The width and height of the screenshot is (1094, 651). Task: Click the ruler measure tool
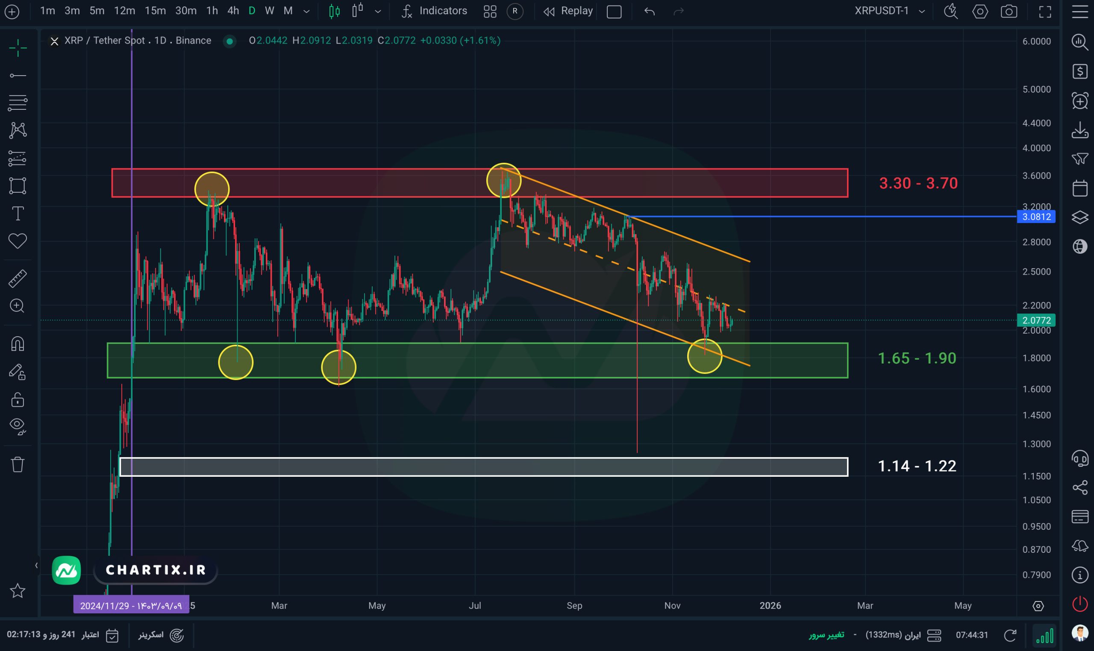tap(18, 279)
